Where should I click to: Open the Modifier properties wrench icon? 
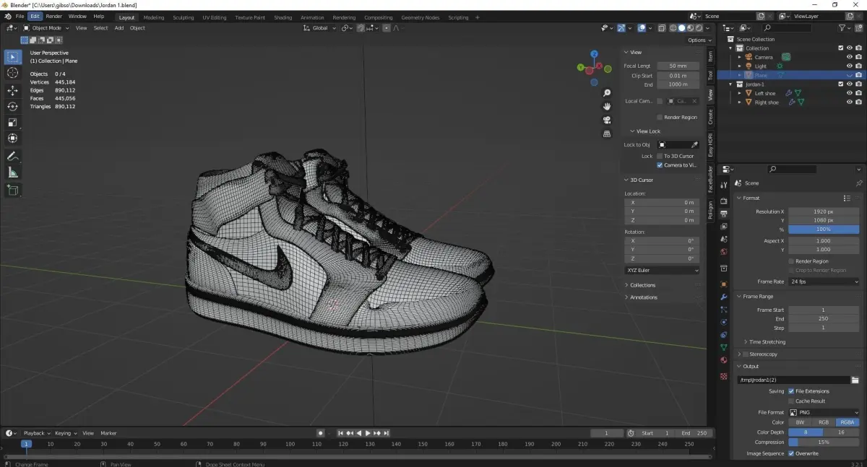click(x=724, y=297)
